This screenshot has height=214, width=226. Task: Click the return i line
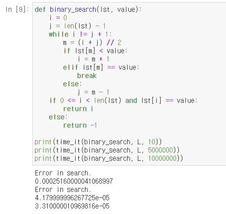[x=78, y=109]
